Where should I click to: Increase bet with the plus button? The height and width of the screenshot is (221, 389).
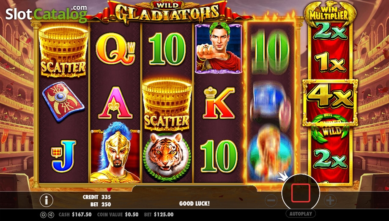(330, 200)
